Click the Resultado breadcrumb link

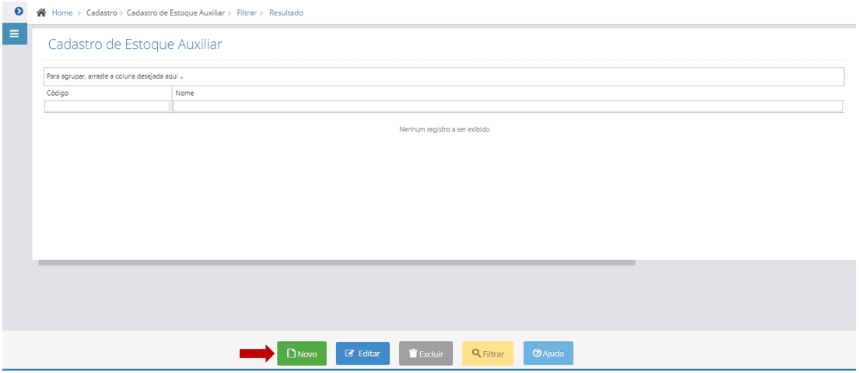286,12
